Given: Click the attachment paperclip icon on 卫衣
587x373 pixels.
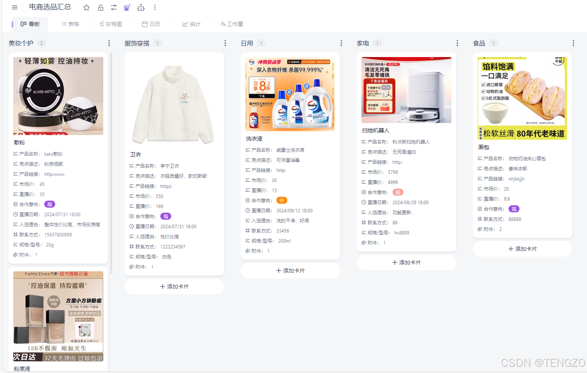Looking at the screenshot, I should (x=132, y=267).
